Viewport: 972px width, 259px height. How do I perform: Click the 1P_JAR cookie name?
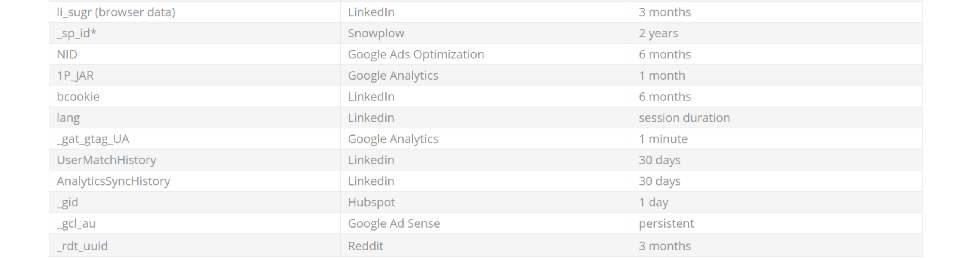[75, 76]
